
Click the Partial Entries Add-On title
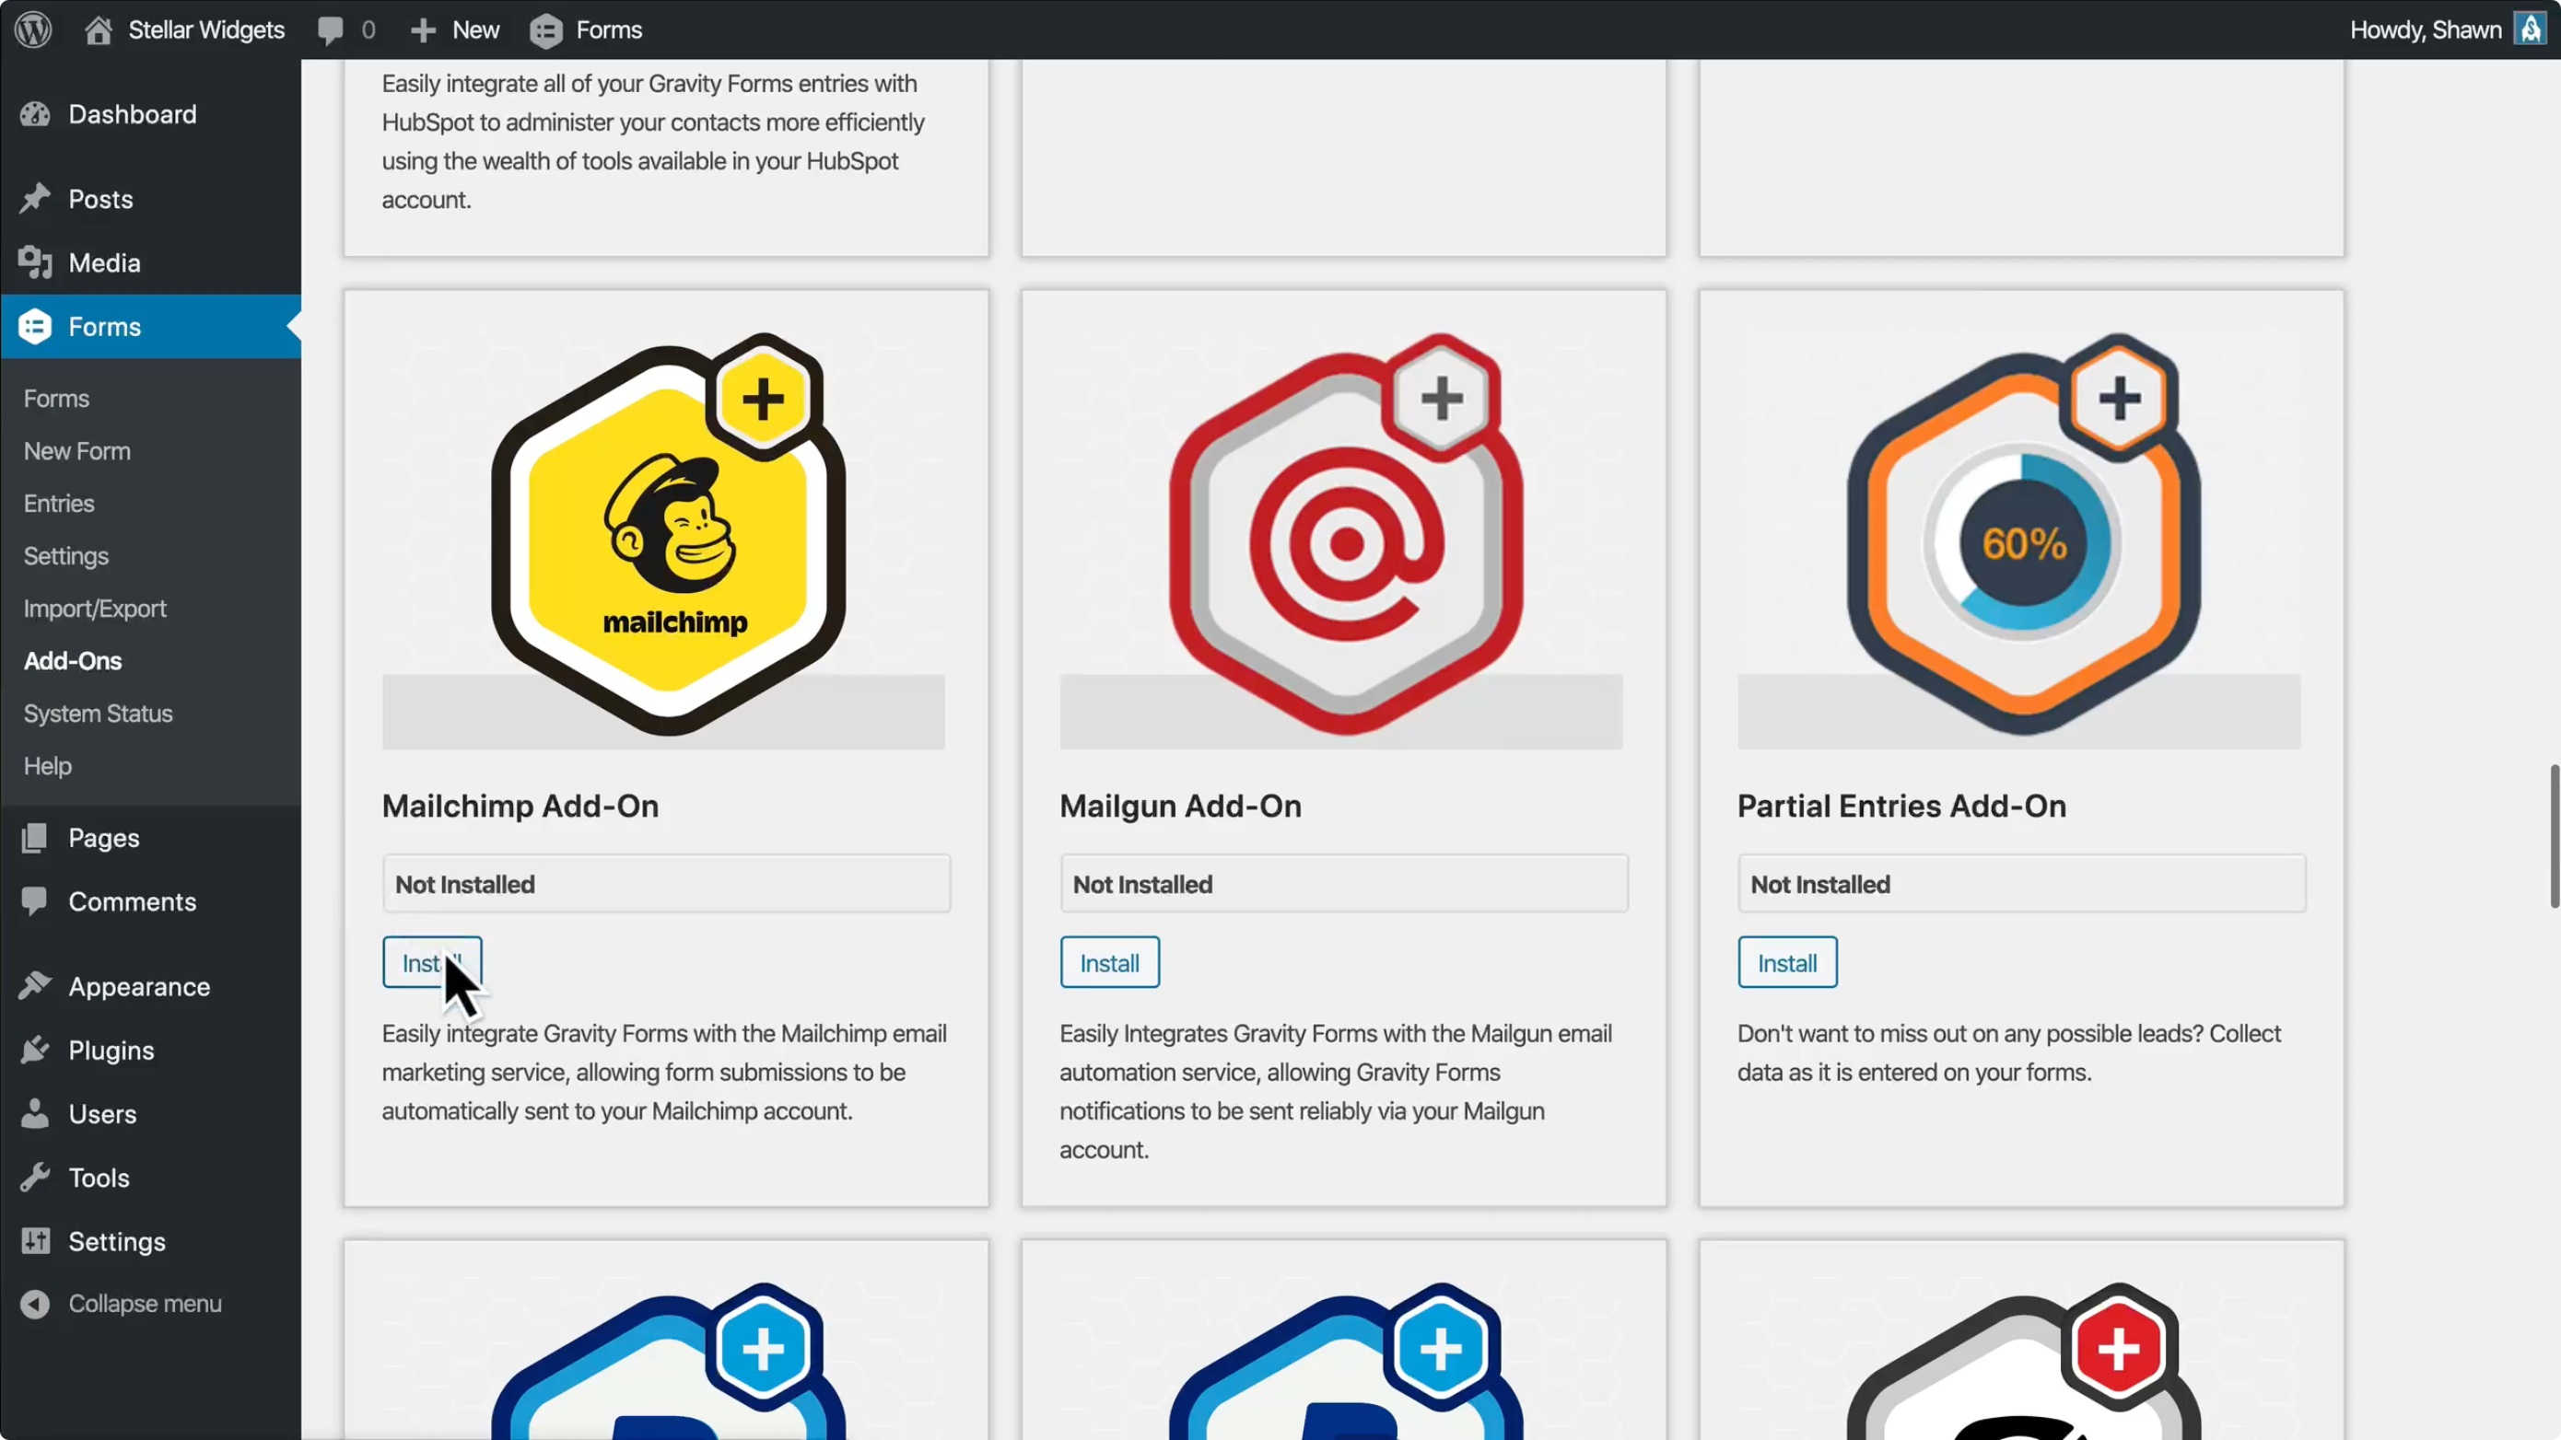1900,806
